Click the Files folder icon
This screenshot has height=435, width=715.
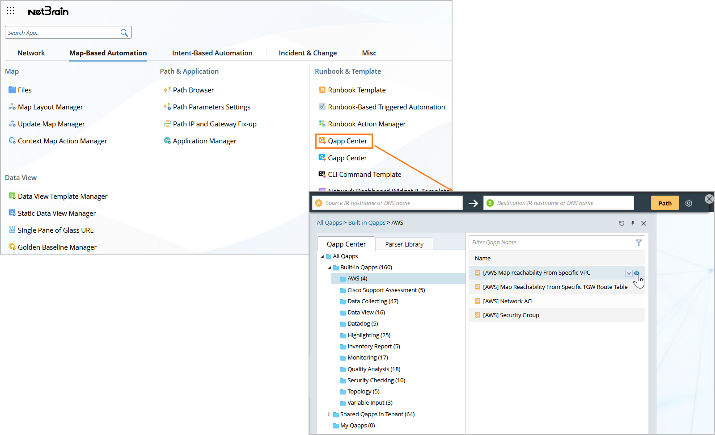(12, 90)
